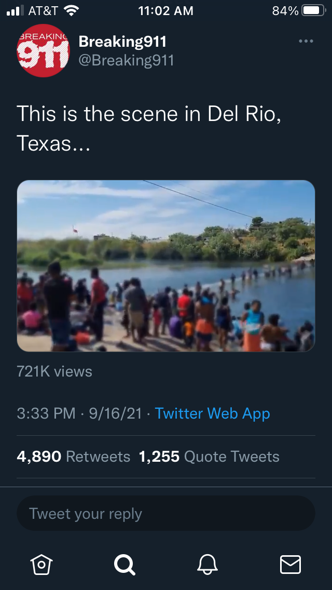Go to the Home timeline tab
Screen dimensions: 332x590
pyautogui.click(x=41, y=564)
